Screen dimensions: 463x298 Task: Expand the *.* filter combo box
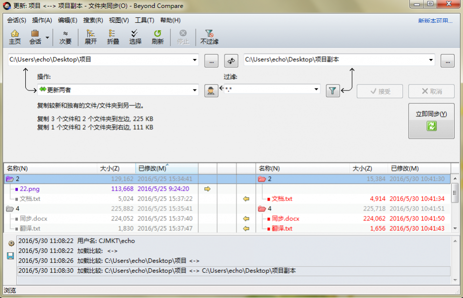click(316, 88)
